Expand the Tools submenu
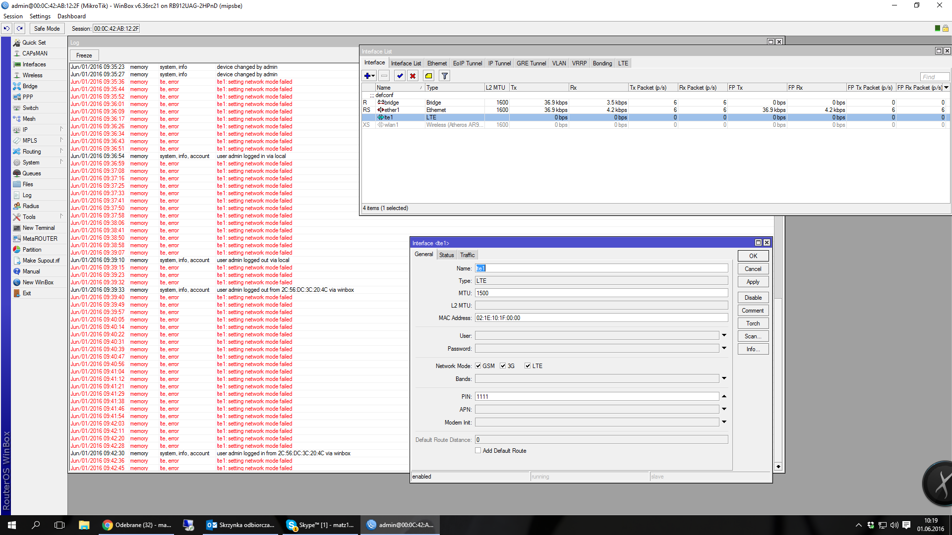Viewport: 952px width, 535px height. tap(61, 216)
